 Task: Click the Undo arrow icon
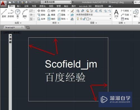31,2
